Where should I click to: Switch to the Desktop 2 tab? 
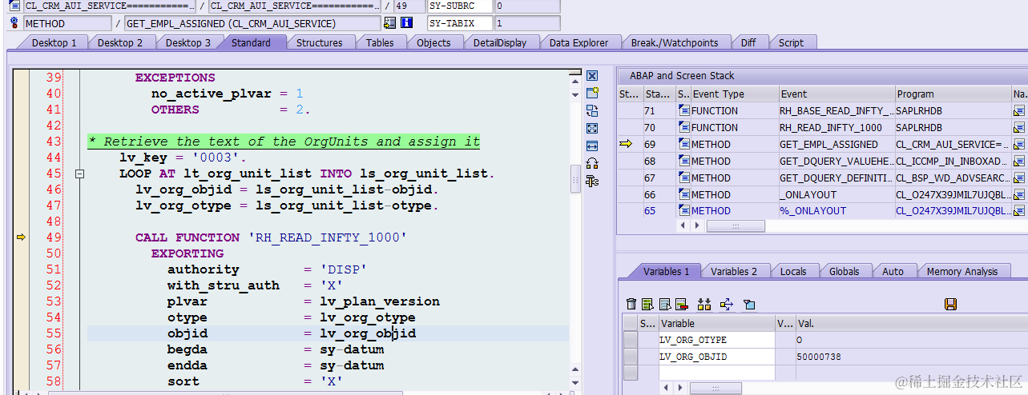tap(120, 43)
